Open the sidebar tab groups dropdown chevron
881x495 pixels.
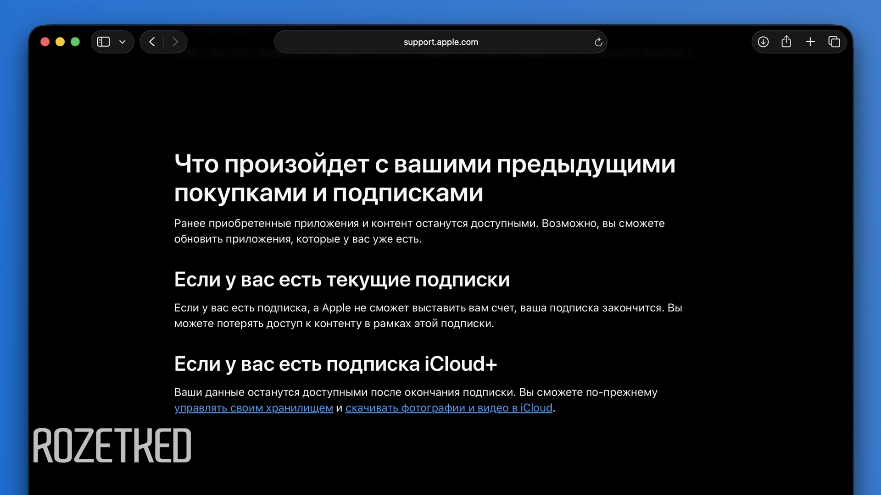tap(123, 42)
